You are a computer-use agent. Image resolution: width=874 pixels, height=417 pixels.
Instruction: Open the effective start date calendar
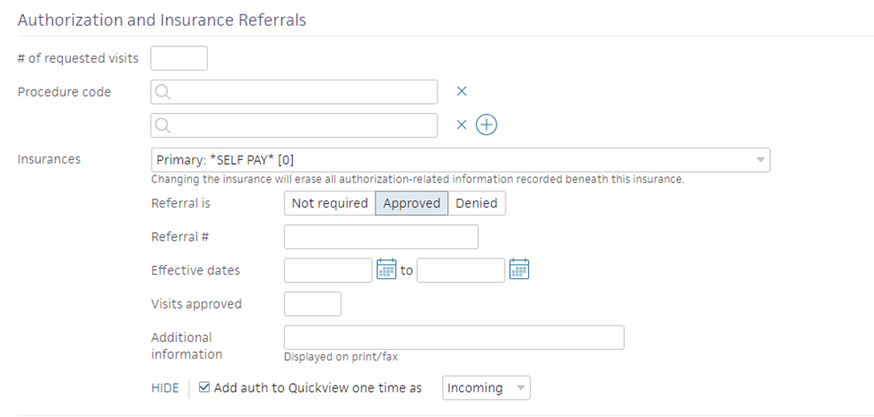point(386,269)
